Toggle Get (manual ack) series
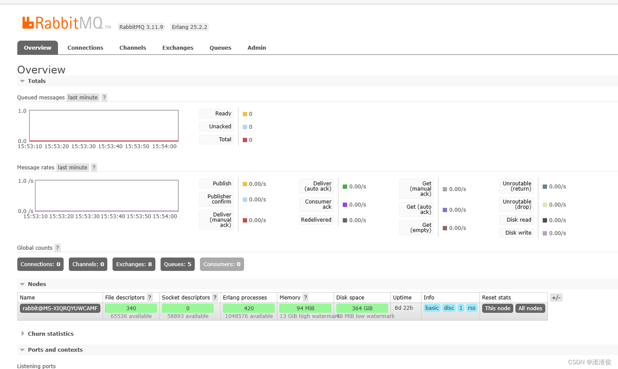 coord(416,189)
